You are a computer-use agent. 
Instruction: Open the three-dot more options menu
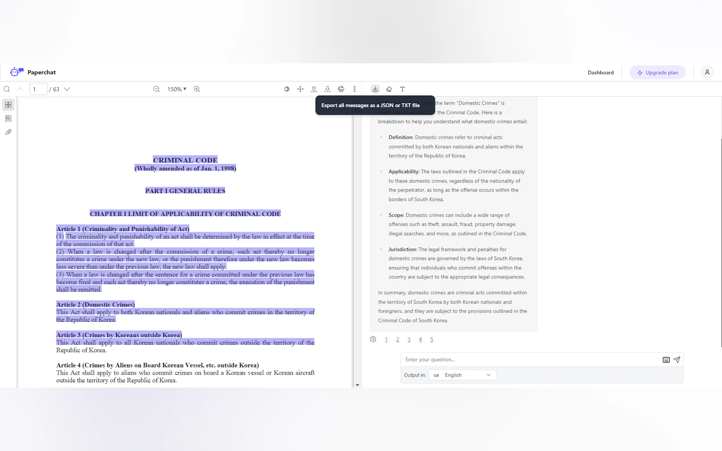pos(354,89)
